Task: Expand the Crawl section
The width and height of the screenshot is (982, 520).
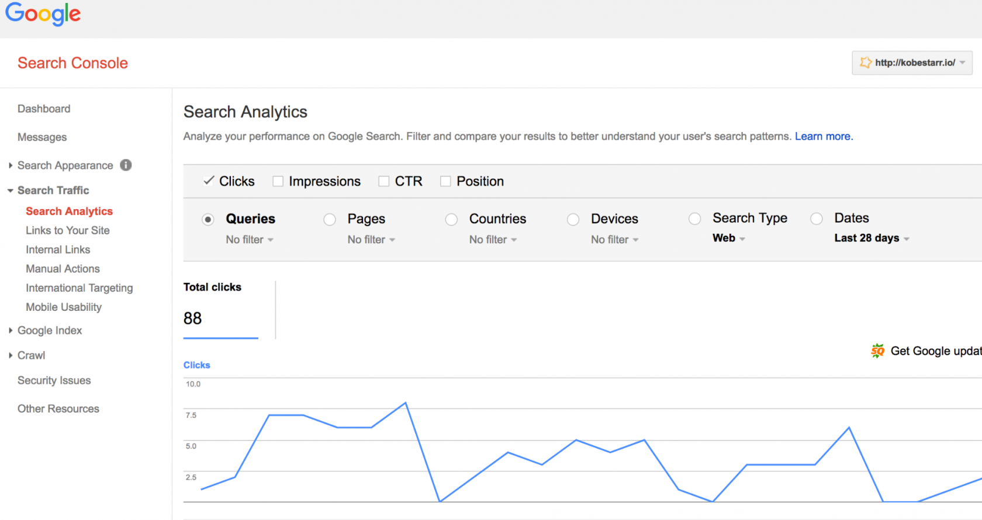Action: 11,355
